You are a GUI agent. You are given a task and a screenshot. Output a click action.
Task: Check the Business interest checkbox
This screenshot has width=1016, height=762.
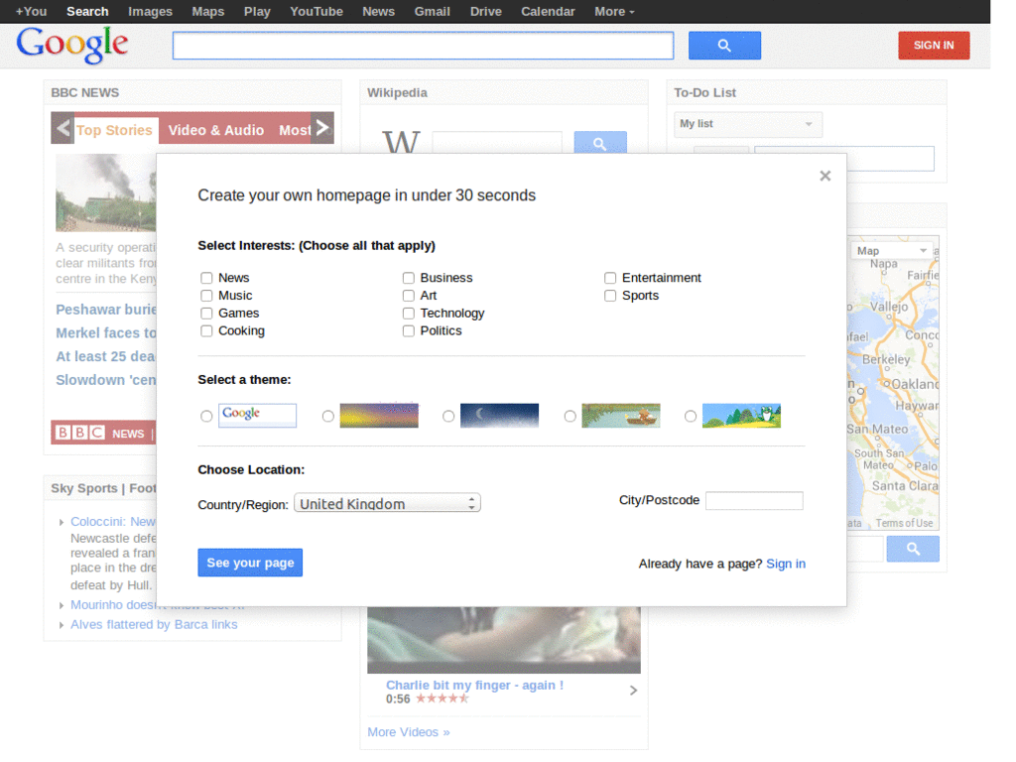408,278
